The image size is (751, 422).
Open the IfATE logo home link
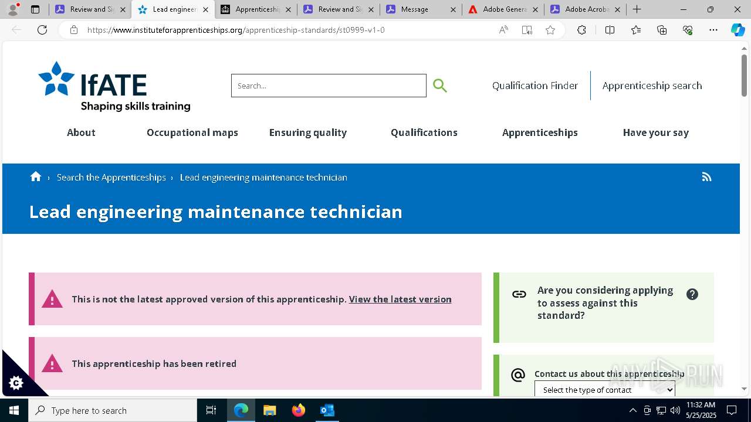[x=114, y=86]
